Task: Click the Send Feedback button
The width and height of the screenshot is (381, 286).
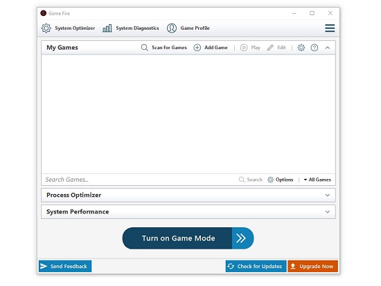Action: 65,266
